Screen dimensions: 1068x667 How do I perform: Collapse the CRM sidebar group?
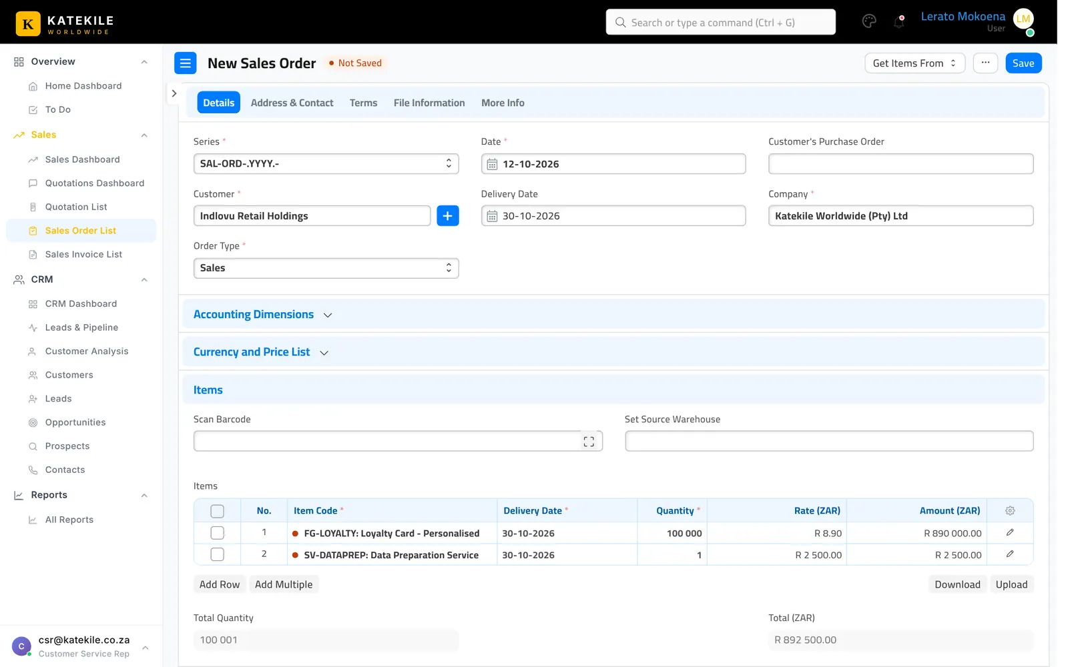144,280
